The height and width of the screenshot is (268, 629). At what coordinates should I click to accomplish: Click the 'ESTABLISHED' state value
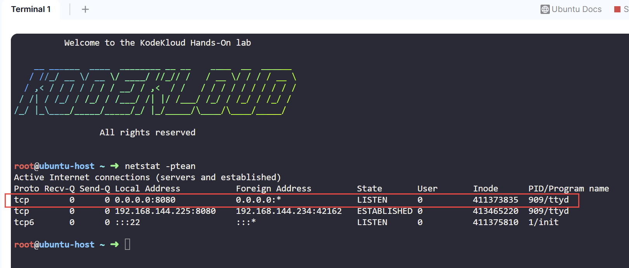[385, 211]
